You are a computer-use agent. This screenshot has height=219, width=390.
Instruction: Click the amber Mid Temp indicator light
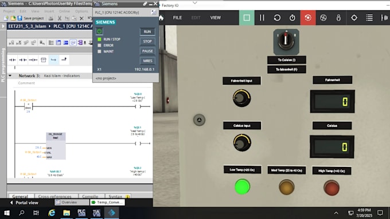pos(287,187)
